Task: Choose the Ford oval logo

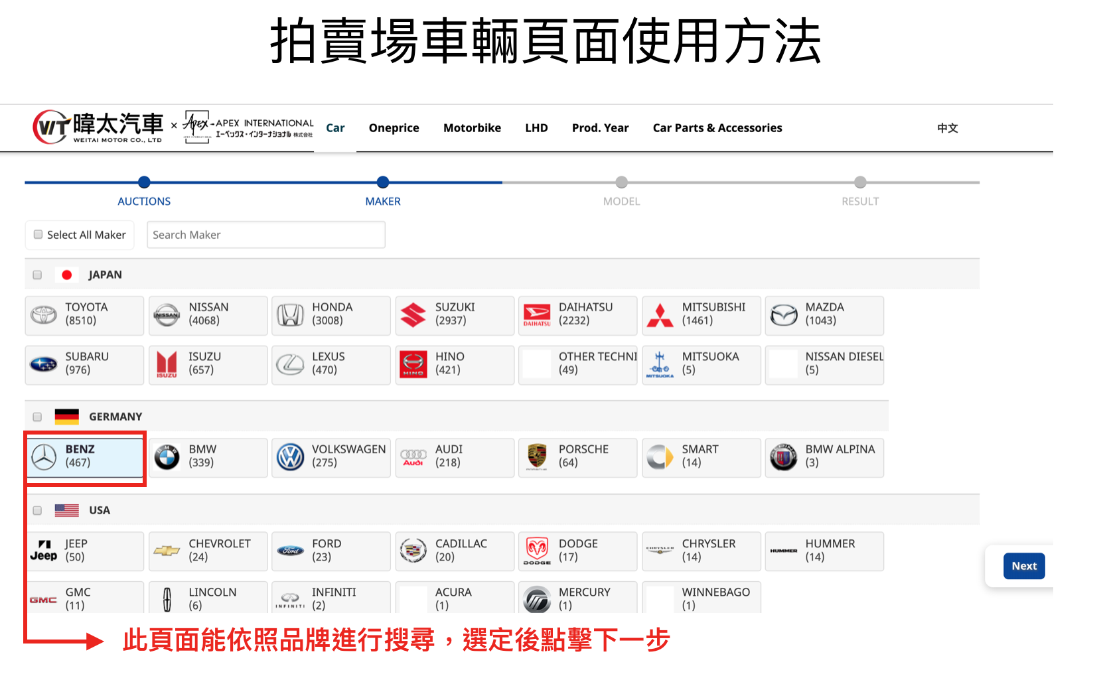Action: coord(290,551)
